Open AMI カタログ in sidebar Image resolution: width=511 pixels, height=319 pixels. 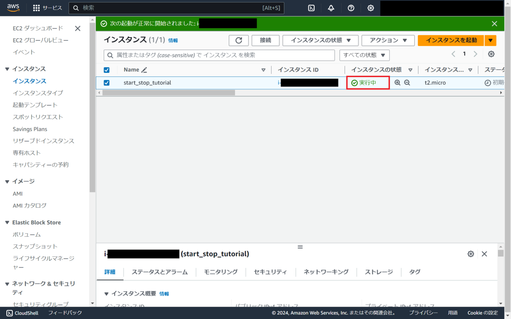tap(30, 205)
